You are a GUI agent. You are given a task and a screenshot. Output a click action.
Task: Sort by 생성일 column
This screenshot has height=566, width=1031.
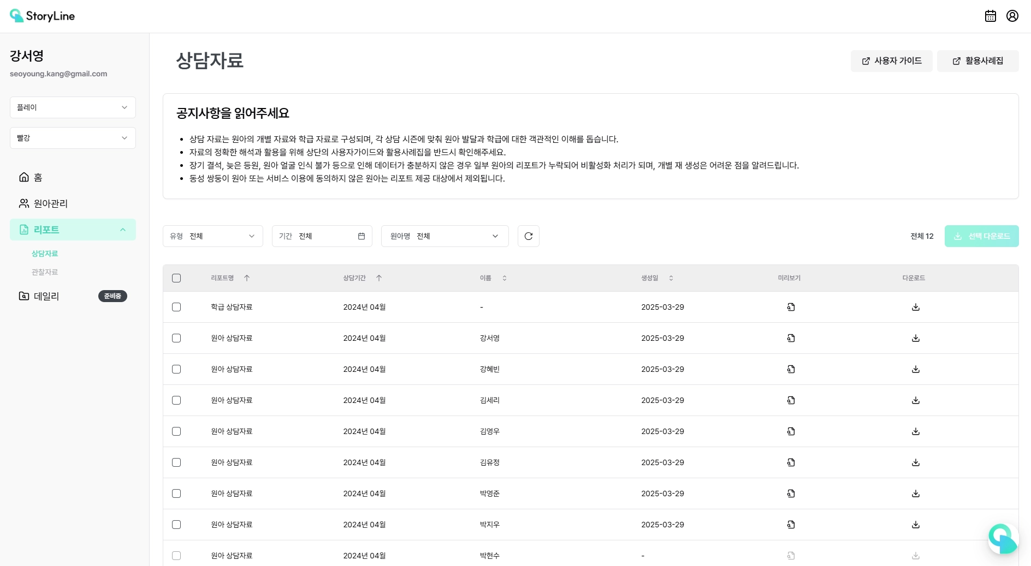click(x=671, y=278)
